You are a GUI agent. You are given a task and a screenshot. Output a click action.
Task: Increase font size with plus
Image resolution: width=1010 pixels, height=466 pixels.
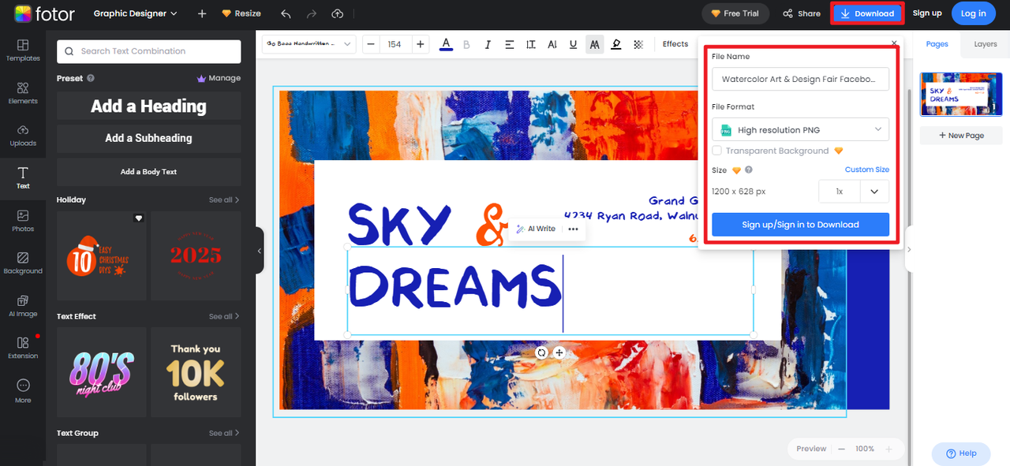[420, 44]
